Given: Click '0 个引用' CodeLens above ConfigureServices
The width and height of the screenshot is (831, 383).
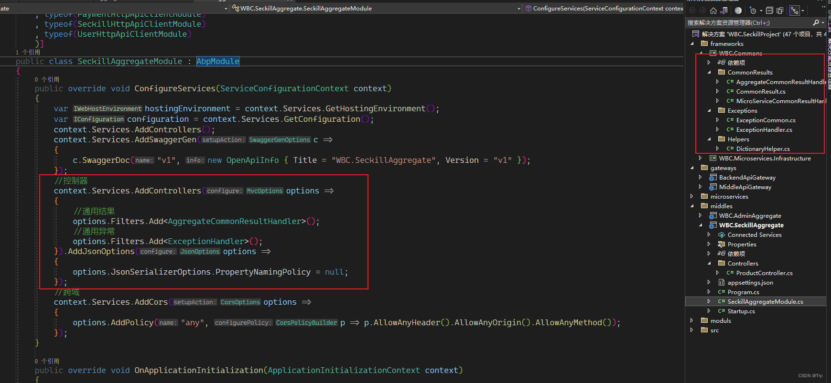Looking at the screenshot, I should 47,79.
